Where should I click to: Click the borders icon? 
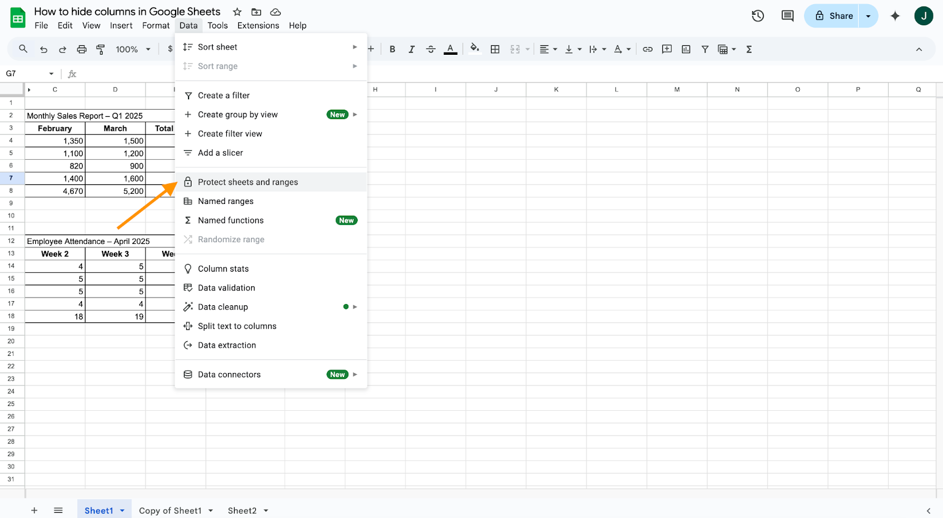pyautogui.click(x=495, y=50)
